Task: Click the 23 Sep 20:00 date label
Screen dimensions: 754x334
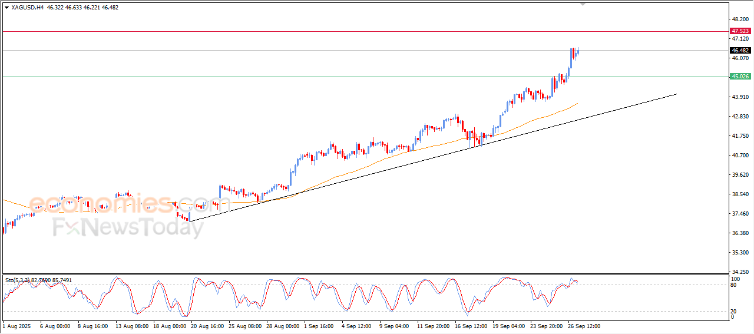Action: (547, 325)
